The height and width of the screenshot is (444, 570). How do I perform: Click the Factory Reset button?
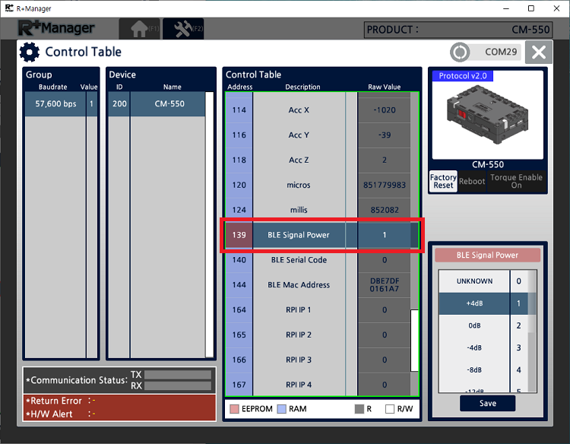point(443,181)
